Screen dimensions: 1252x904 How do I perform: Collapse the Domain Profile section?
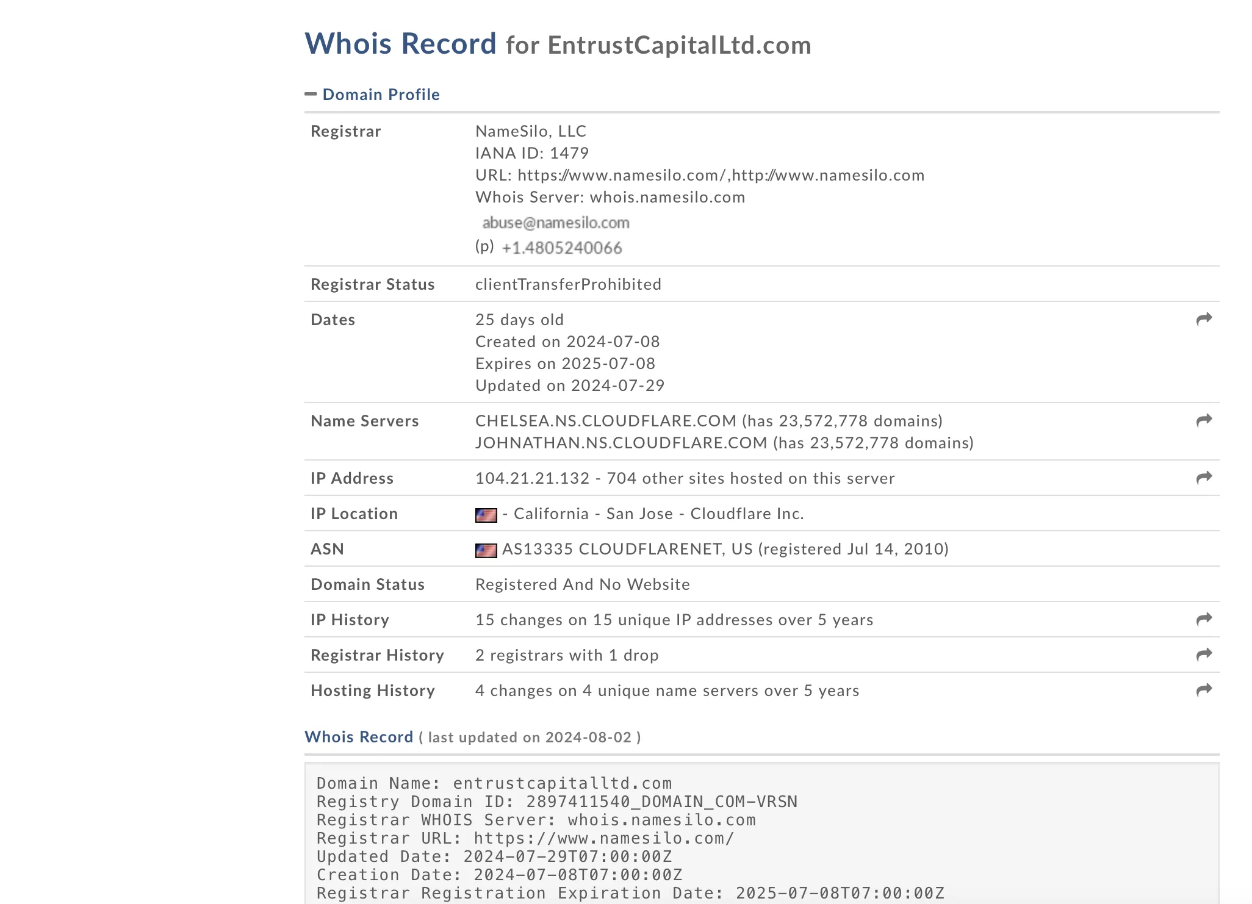311,94
